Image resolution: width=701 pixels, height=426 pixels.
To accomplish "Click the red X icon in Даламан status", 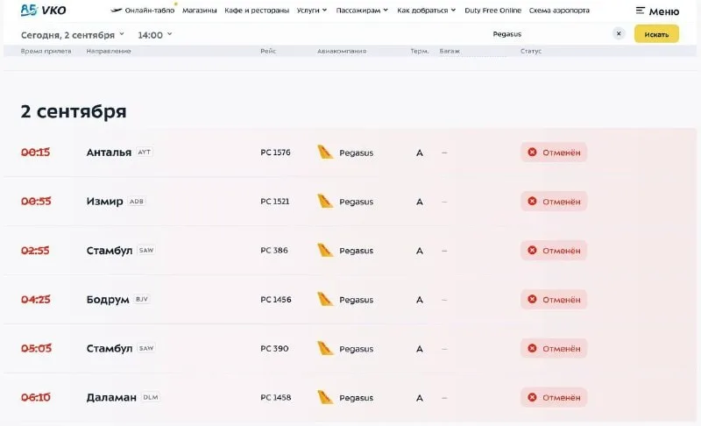I will pyautogui.click(x=532, y=397).
